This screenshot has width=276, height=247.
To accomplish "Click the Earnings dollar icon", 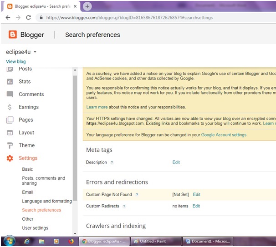I will pyautogui.click(x=10, y=107).
